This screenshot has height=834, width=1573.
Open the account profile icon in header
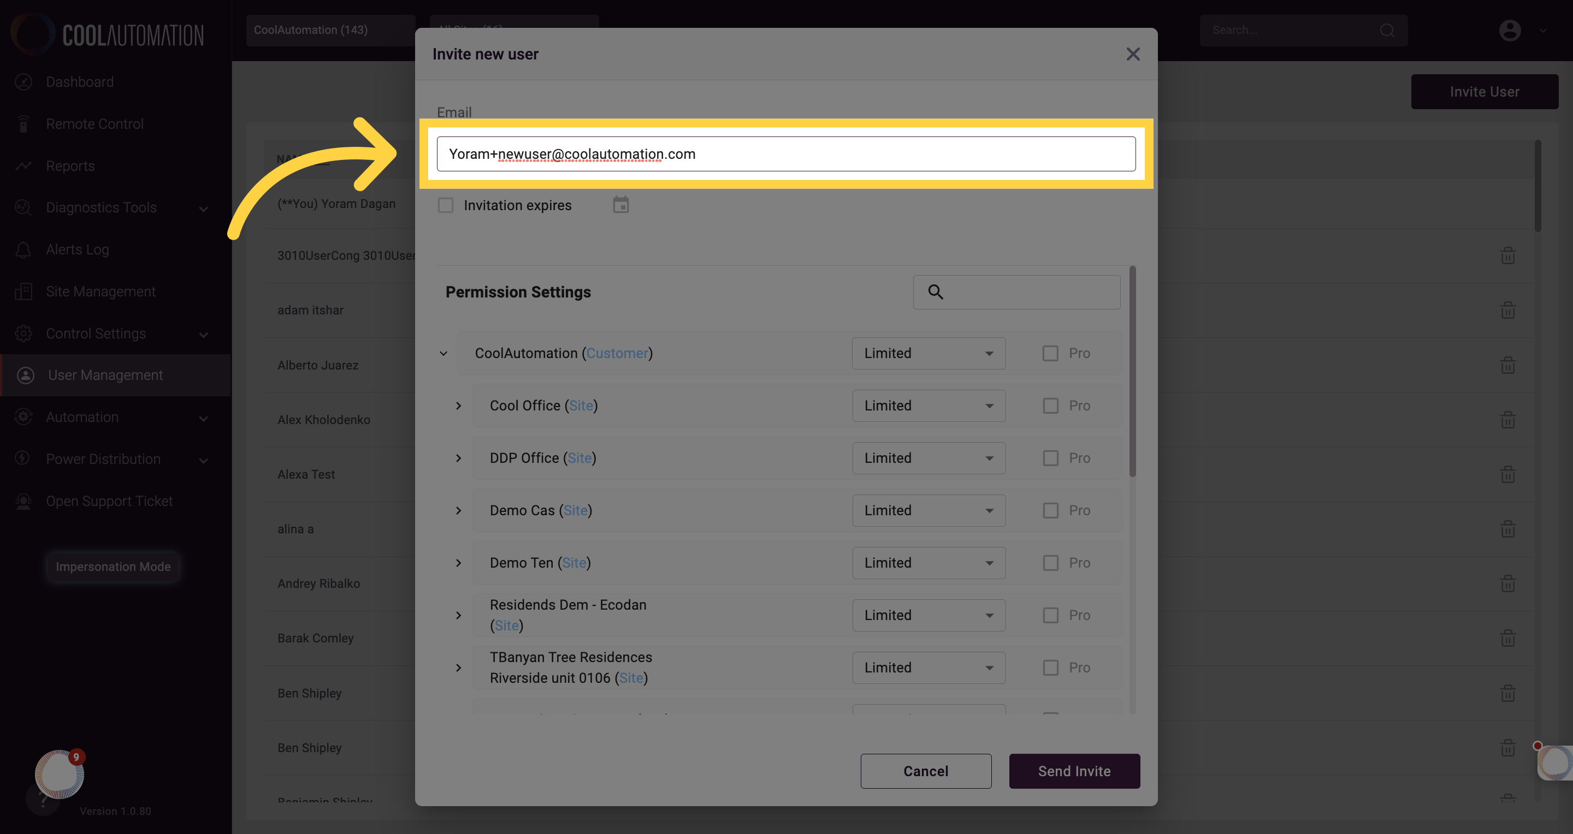[1510, 31]
